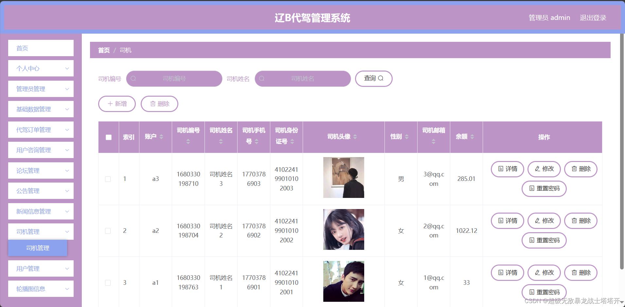Screen dimensions: 625x307
Task: Click 删除 for driver a2
Action: point(581,221)
